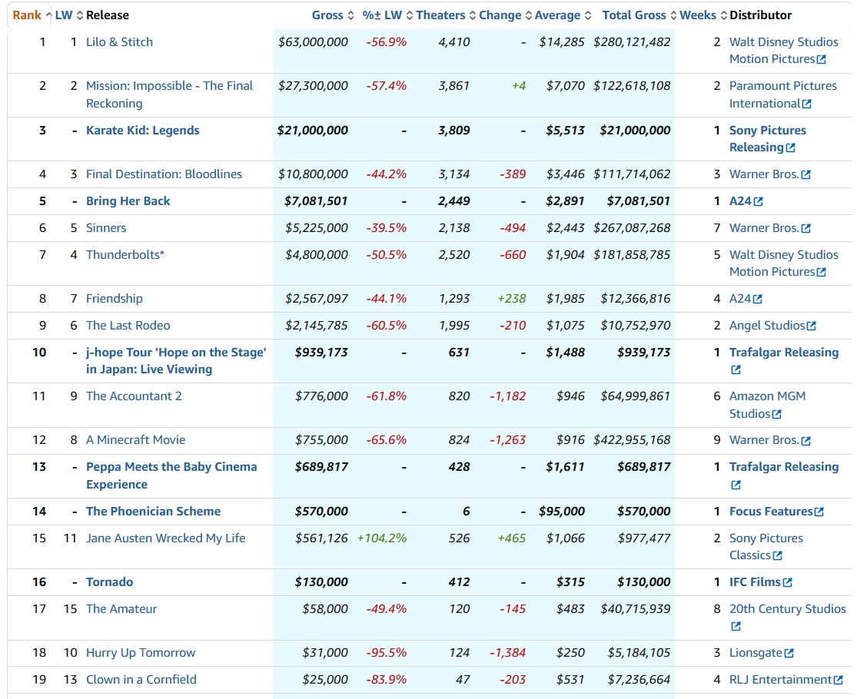Click external link icon under 20th Century Studios
Viewport: 857px width, 699px height.
(736, 626)
